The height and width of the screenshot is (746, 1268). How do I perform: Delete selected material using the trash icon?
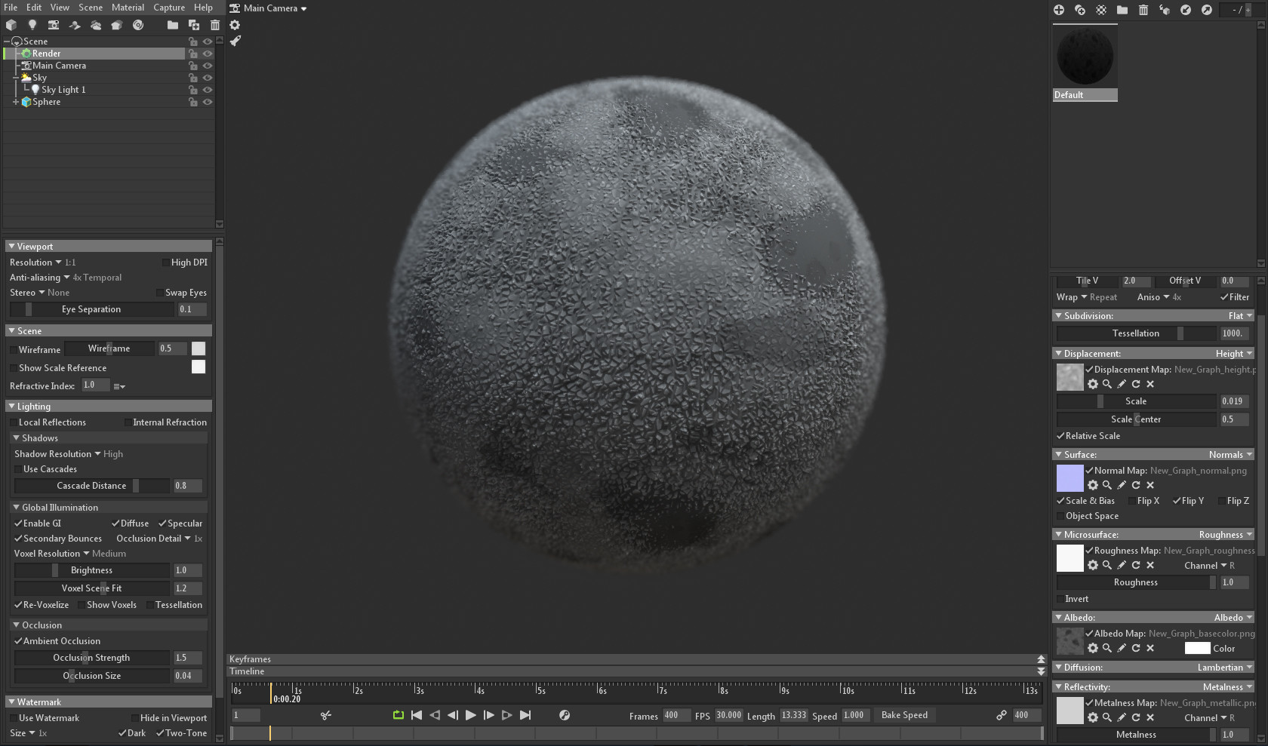(1143, 11)
